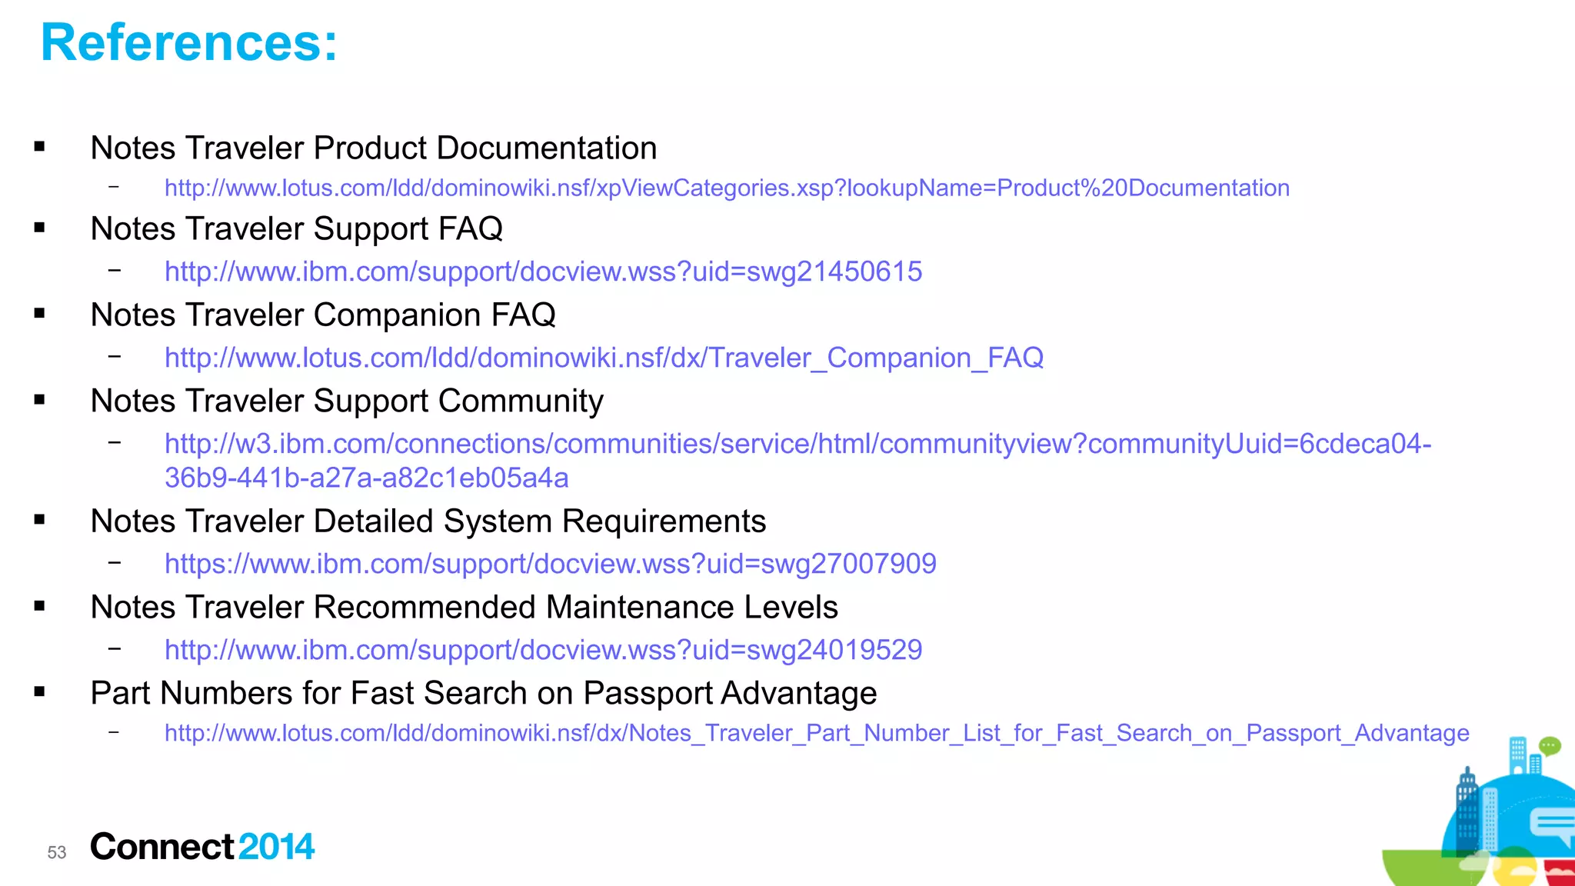Open the w3.ibm.com communityview link
Viewport: 1575px width, 886px height.
tap(797, 461)
